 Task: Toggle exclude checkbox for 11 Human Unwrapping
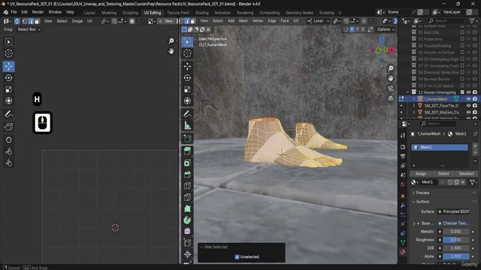[462, 92]
